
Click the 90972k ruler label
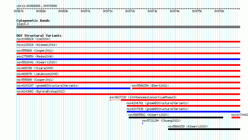click(x=130, y=11)
